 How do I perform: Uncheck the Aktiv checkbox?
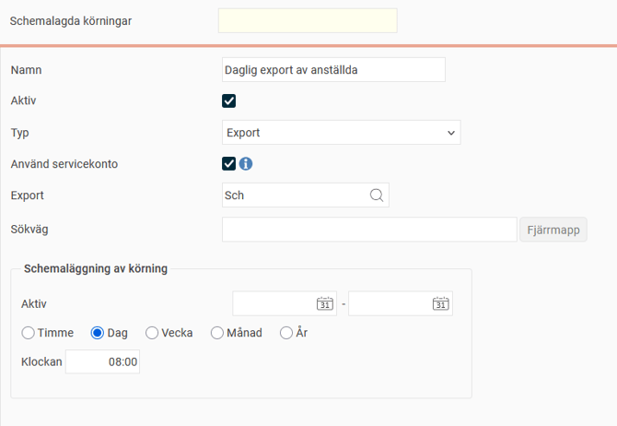[x=229, y=101]
